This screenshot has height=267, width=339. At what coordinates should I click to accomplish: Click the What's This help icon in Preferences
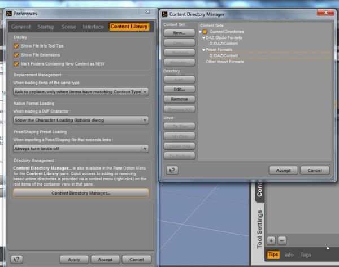(x=16, y=259)
